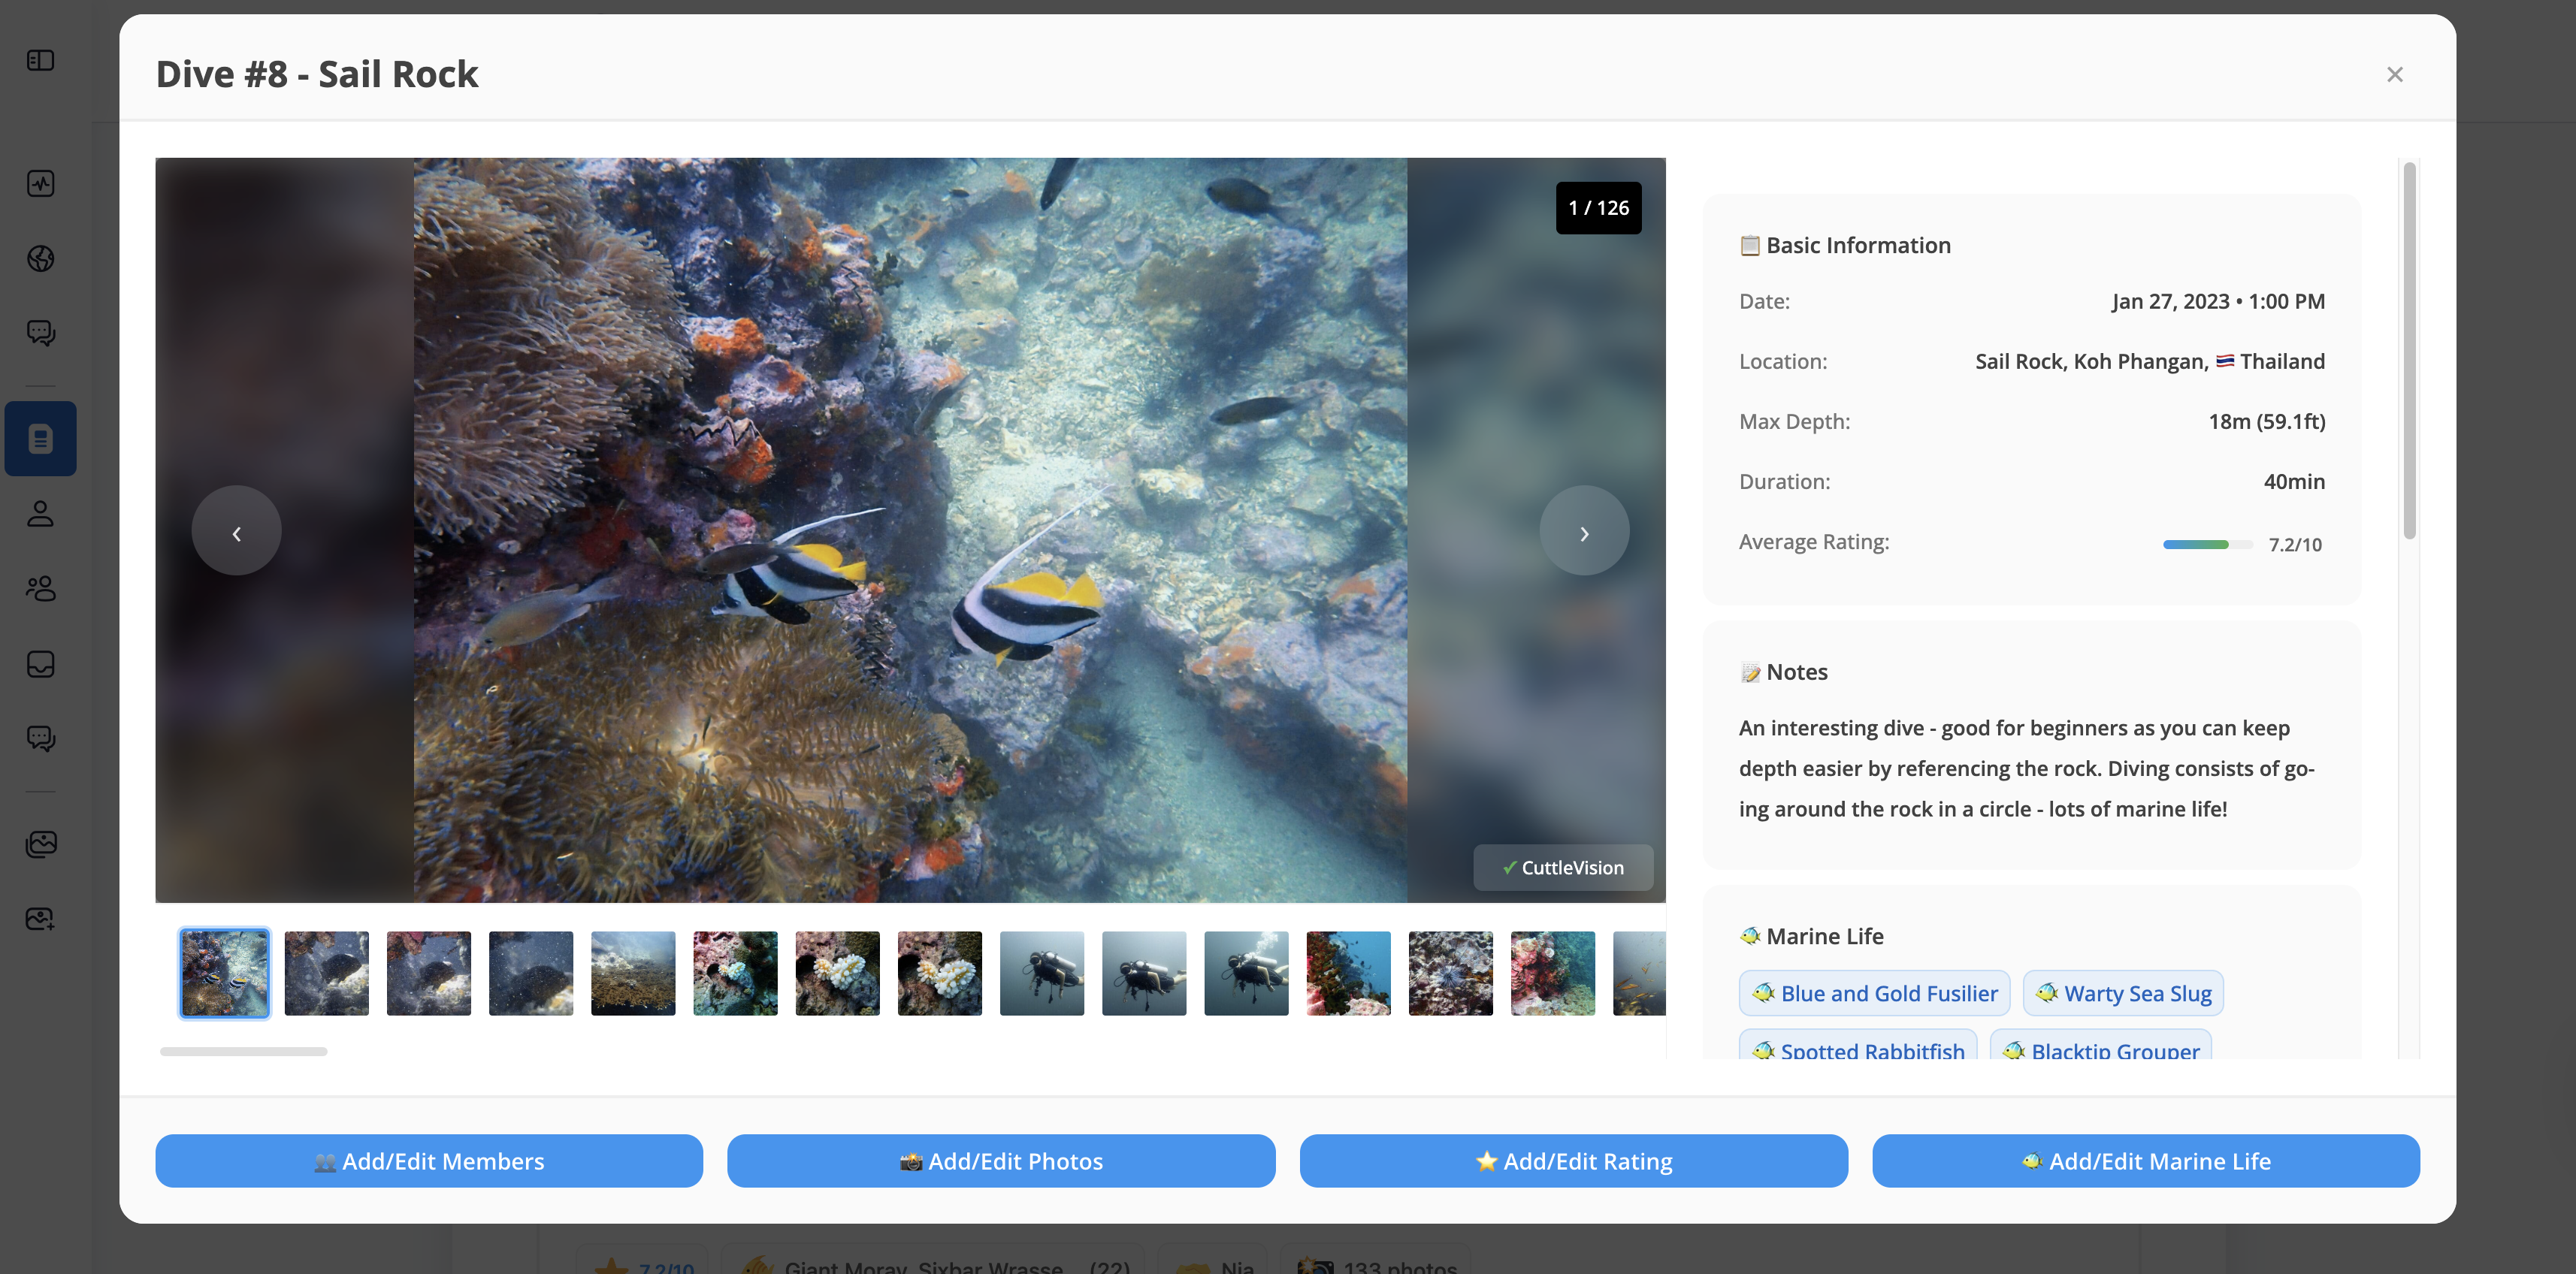Toggle the CuttleVision badge on the photo

point(1563,867)
